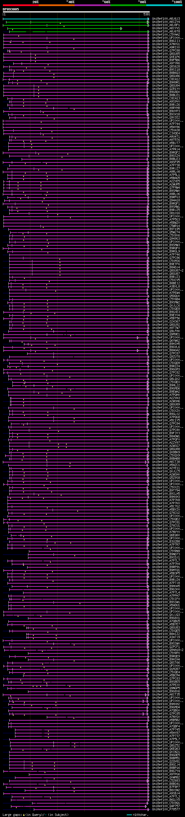Select hit label UniRef100_Q7PC88
The image size is (185, 817).
(166, 50)
